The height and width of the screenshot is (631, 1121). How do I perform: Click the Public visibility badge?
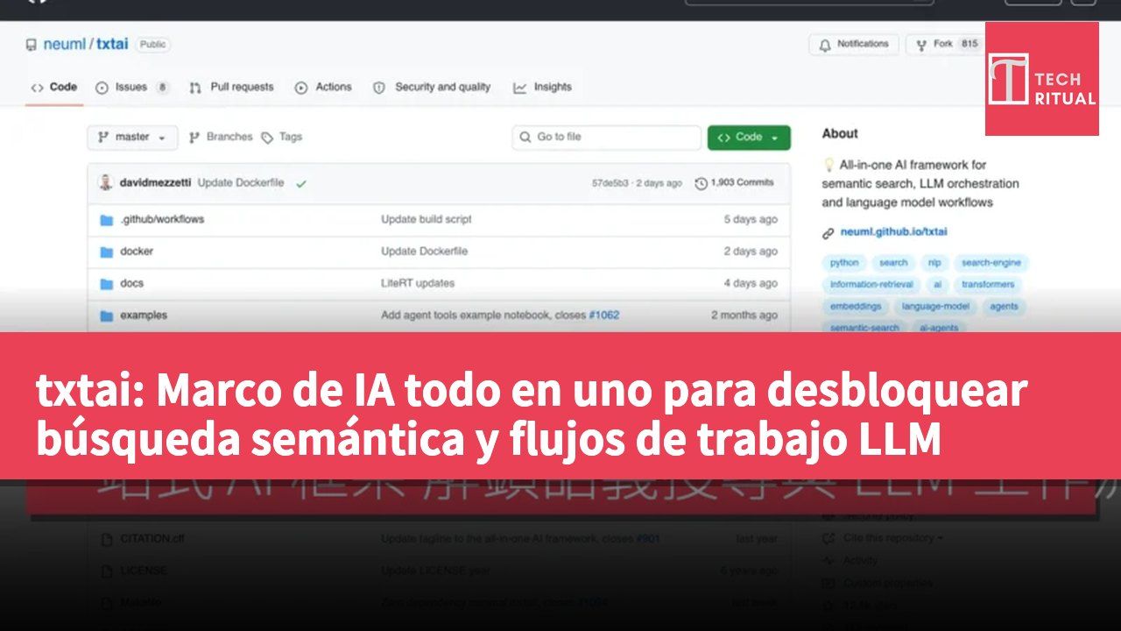click(x=152, y=44)
